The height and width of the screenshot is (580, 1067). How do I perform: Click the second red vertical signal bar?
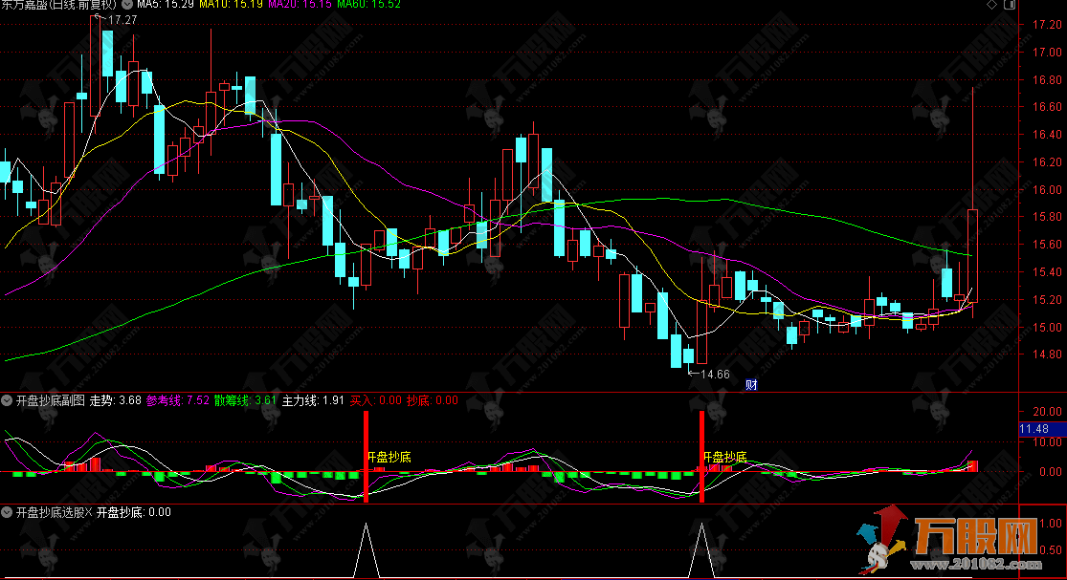(x=701, y=457)
